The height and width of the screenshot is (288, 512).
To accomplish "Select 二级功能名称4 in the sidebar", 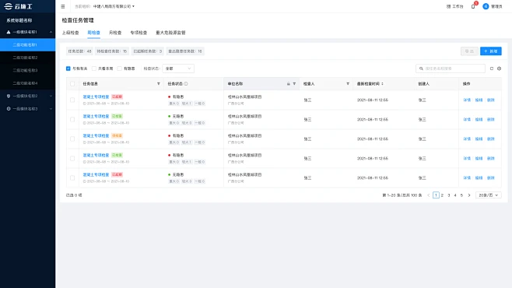I will (28, 83).
